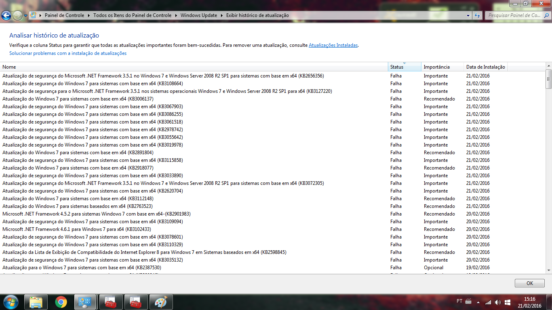
Task: Select the row containing KB2387530
Action: point(273,268)
